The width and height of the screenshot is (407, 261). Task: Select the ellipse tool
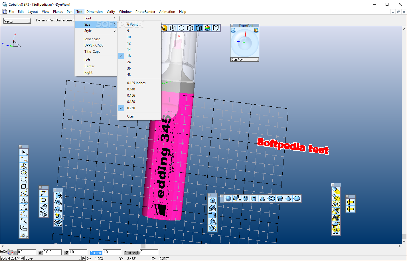(24, 180)
